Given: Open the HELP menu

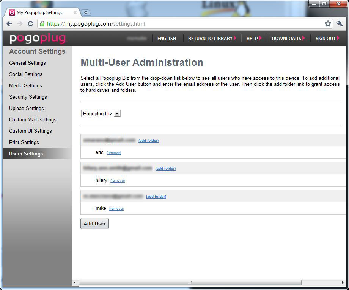Looking at the screenshot, I should pyautogui.click(x=254, y=39).
